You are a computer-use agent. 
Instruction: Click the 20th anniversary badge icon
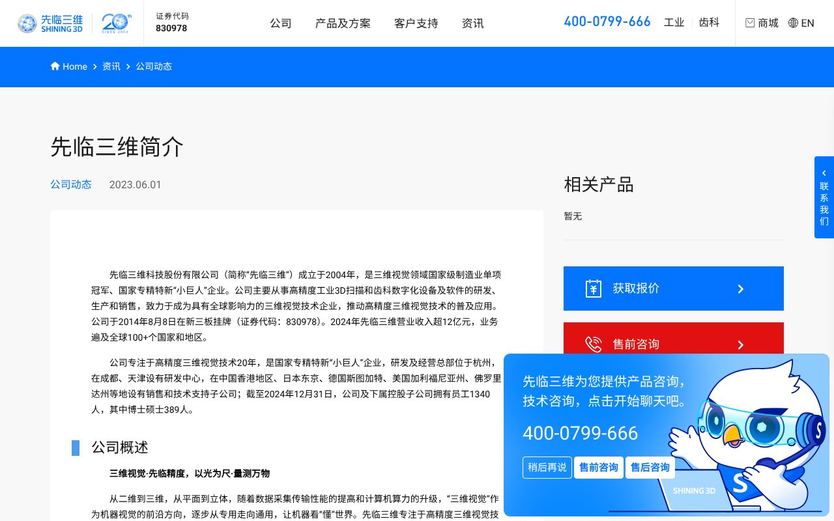115,23
